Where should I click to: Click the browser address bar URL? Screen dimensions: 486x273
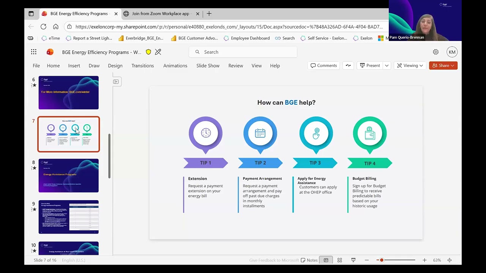[x=229, y=27]
